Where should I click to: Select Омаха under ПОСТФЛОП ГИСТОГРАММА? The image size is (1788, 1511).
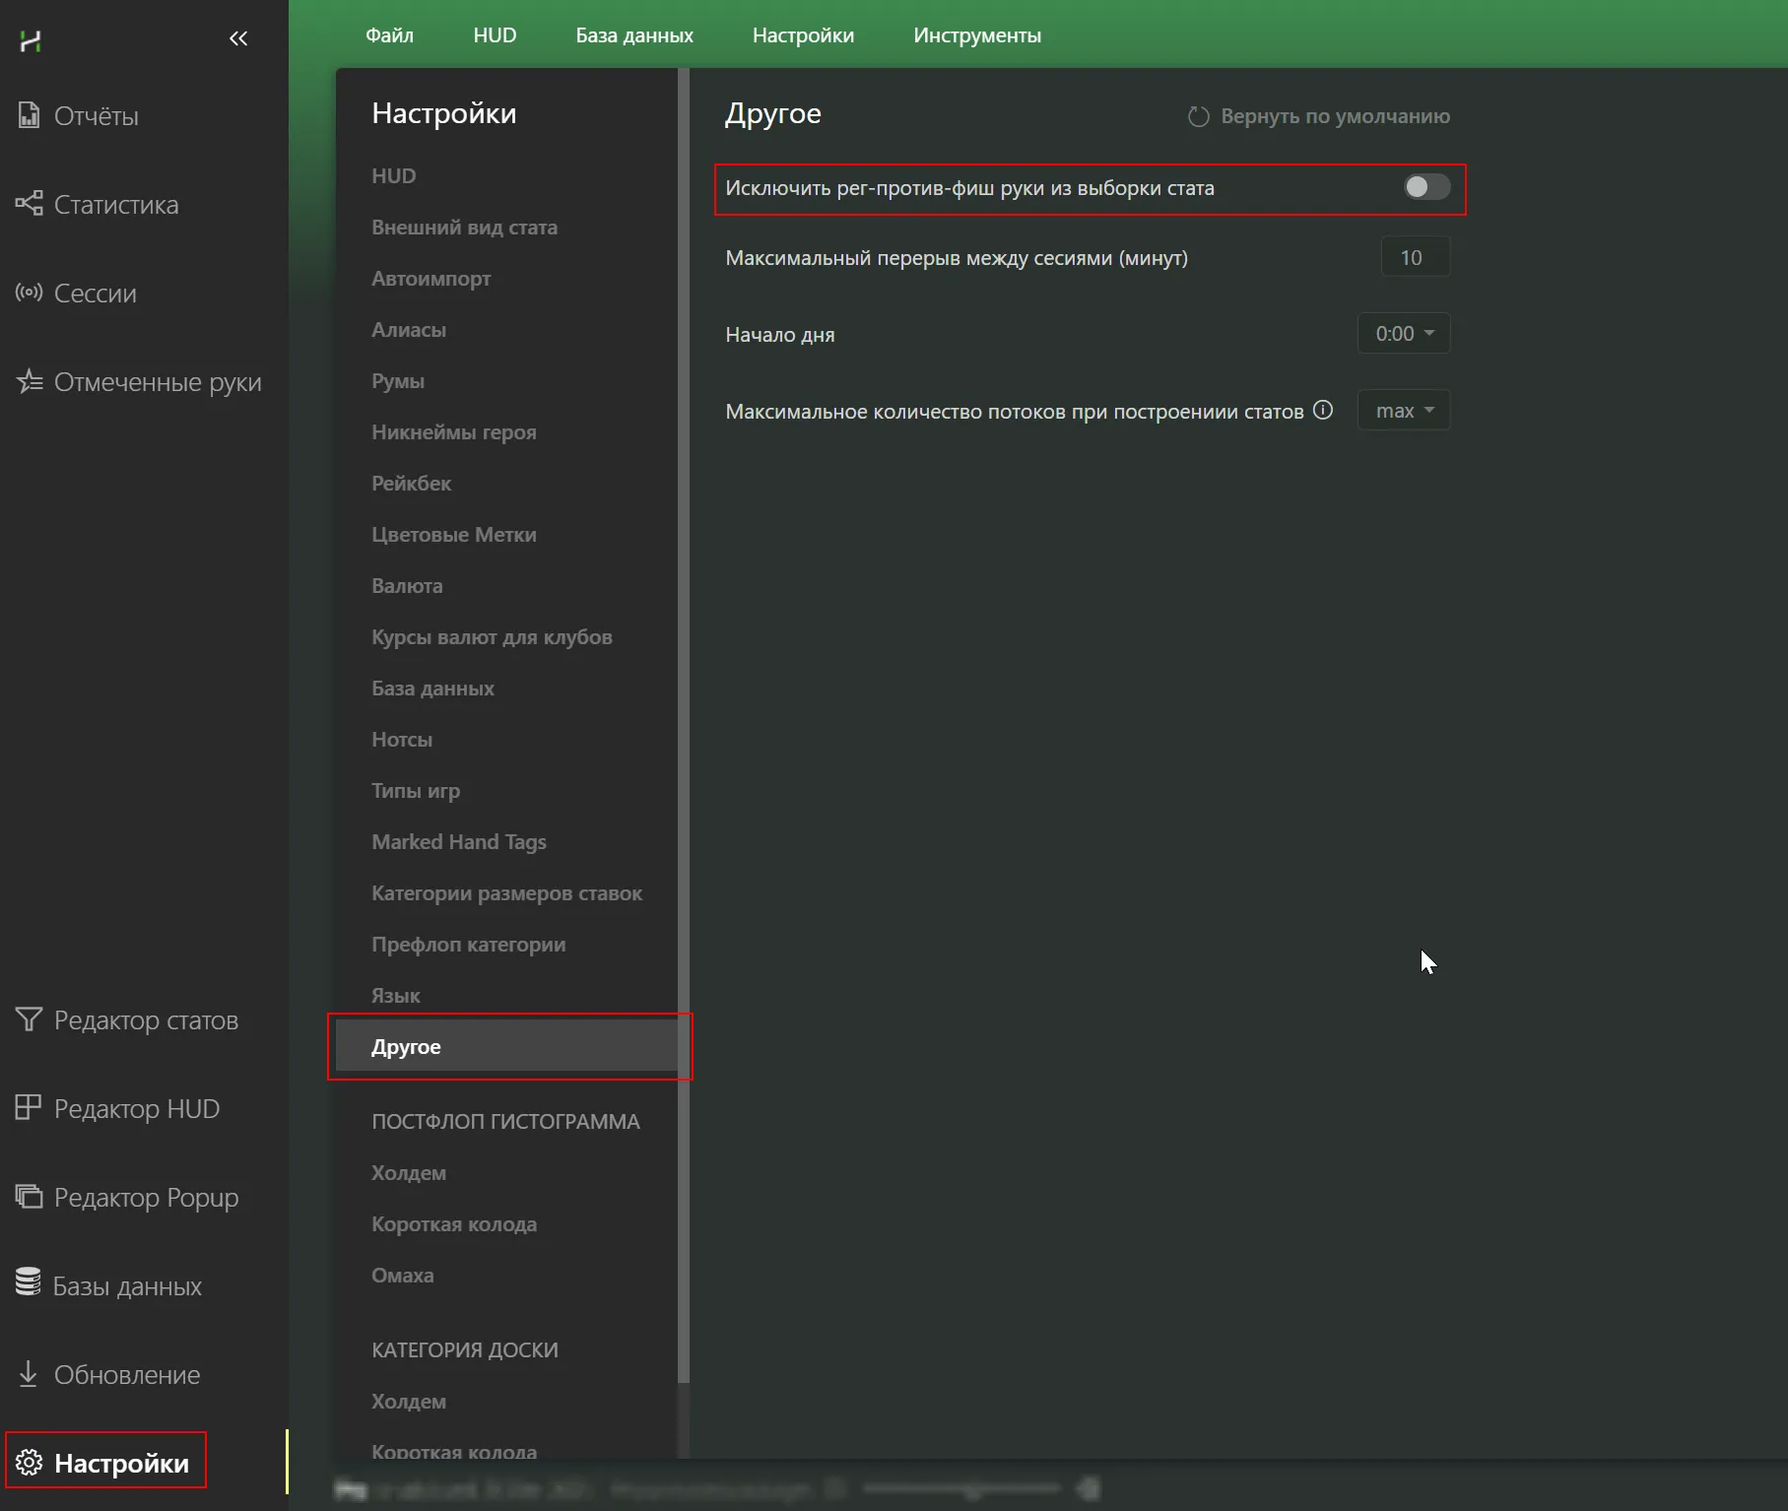(402, 1275)
